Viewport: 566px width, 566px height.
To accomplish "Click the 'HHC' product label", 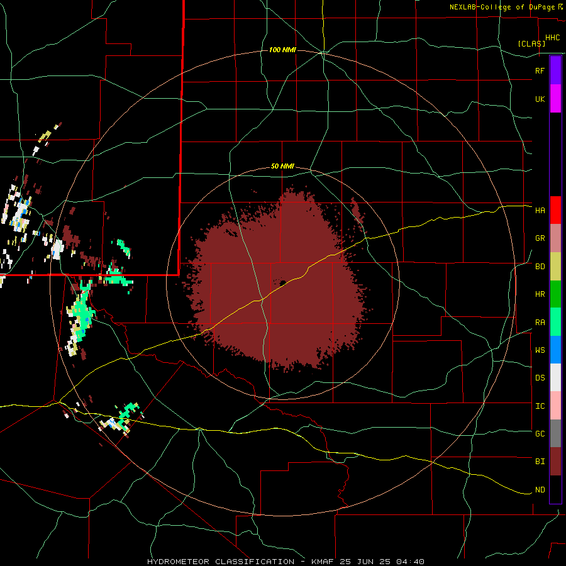I will tap(552, 38).
